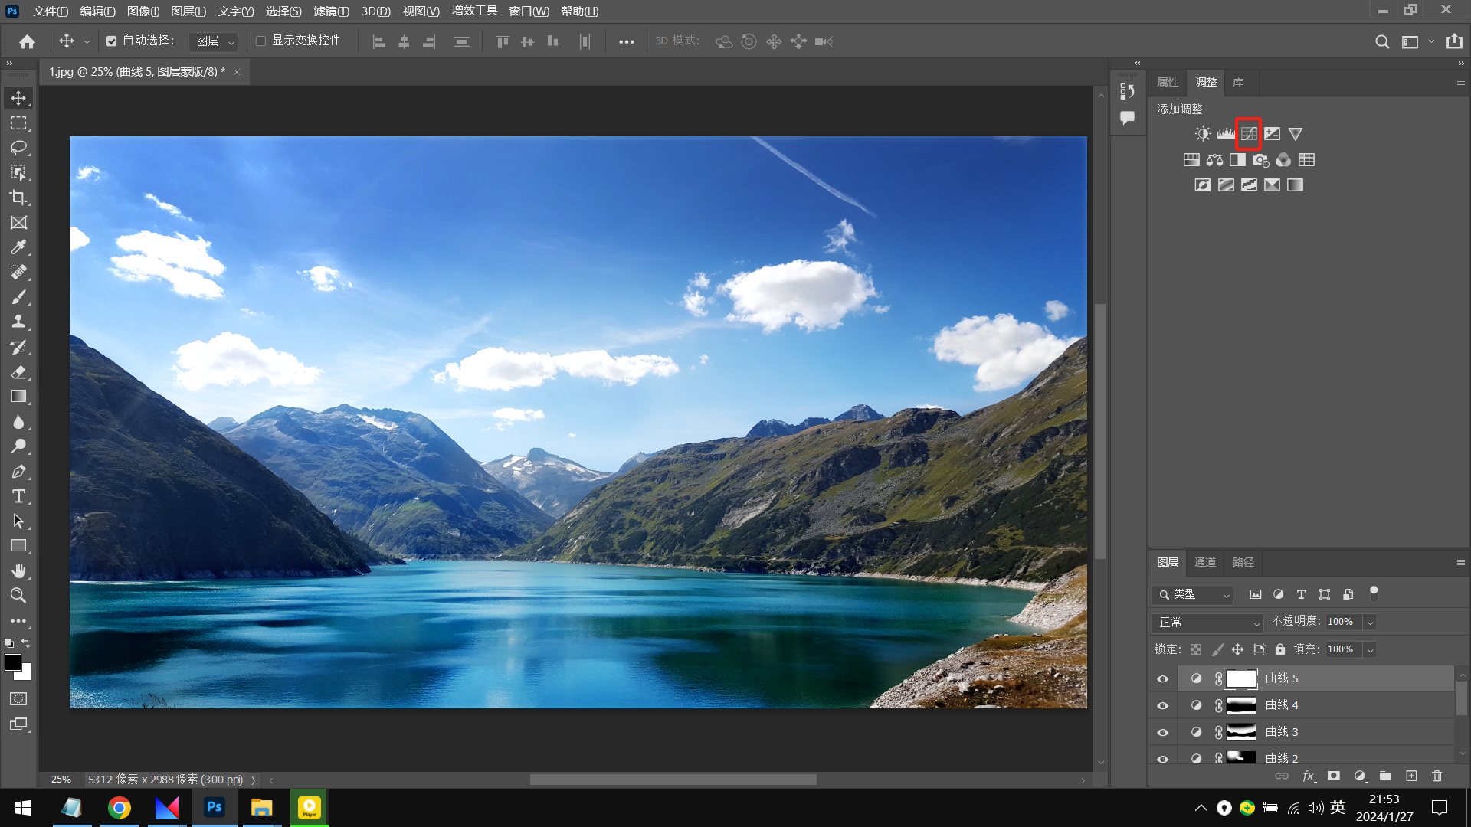
Task: Add a Black & White adjustment
Action: 1237,160
